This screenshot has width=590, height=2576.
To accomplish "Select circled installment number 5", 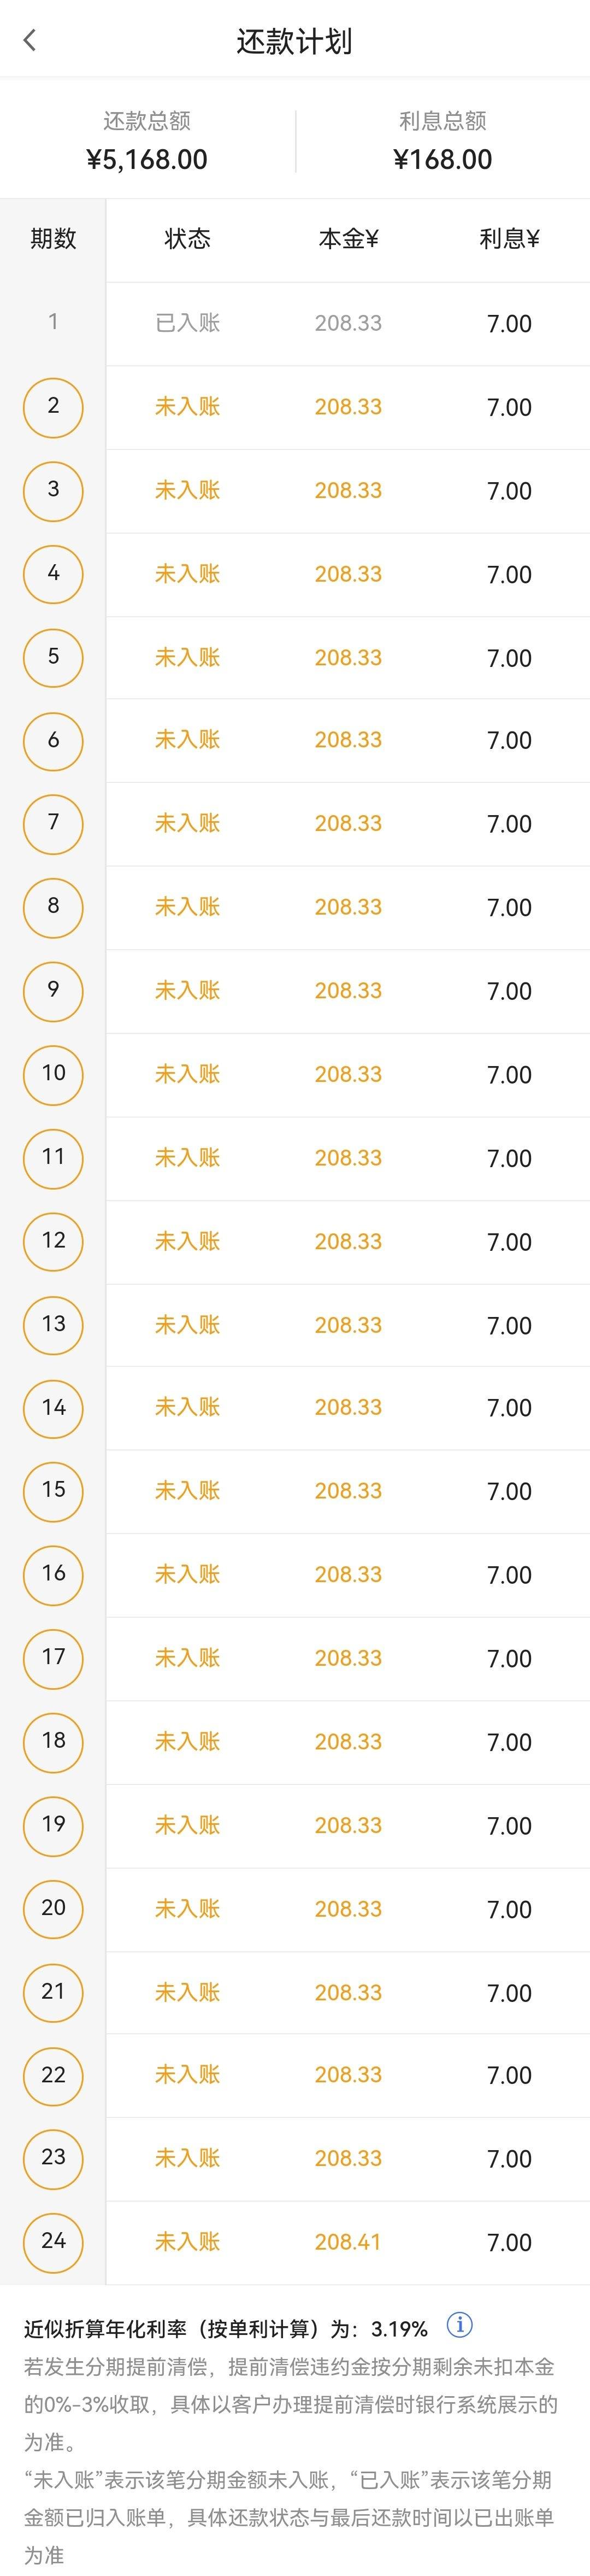I will (x=53, y=657).
